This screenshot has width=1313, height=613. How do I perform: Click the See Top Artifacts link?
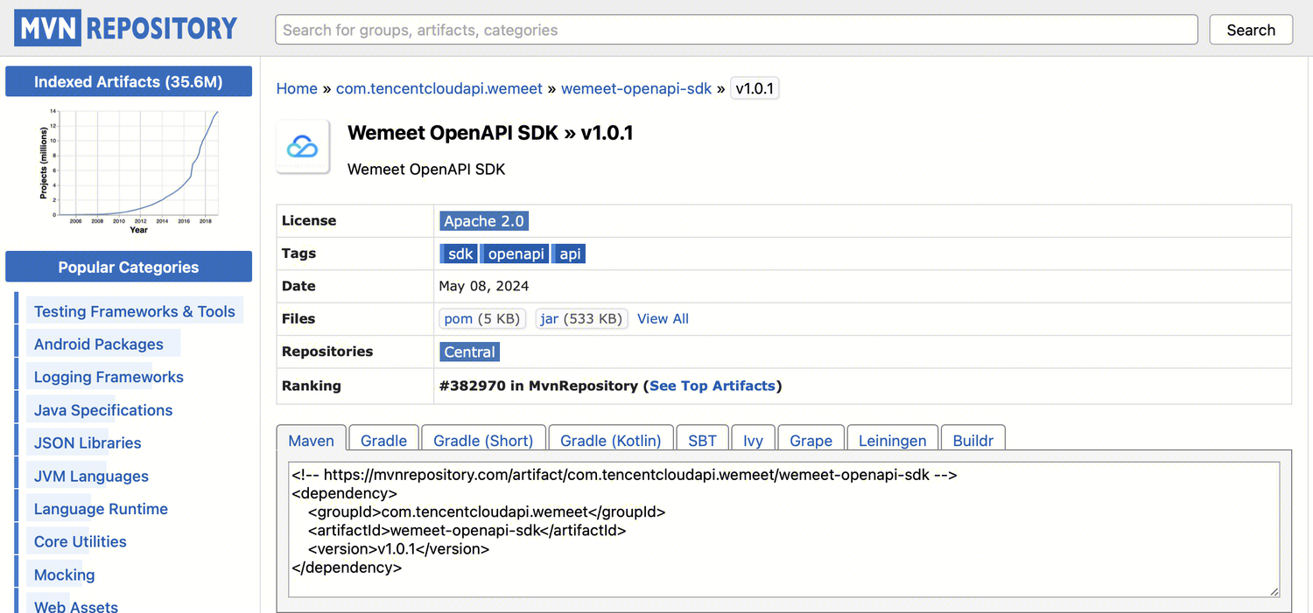(x=713, y=385)
